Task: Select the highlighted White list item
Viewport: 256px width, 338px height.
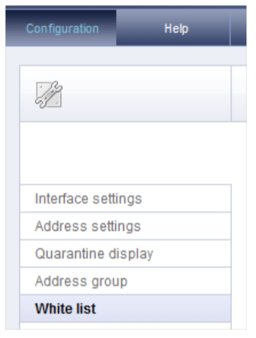Action: (x=125, y=309)
